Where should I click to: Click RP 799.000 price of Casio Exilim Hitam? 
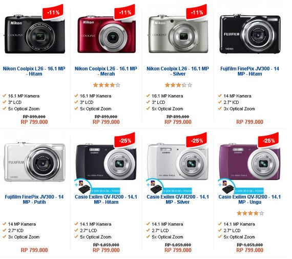pyautogui.click(x=106, y=250)
